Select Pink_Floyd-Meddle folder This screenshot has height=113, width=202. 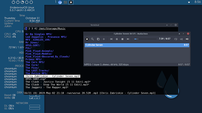39,54
